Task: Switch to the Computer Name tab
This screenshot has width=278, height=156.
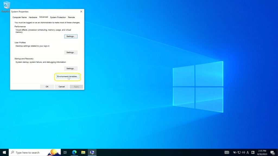Action: (x=20, y=17)
